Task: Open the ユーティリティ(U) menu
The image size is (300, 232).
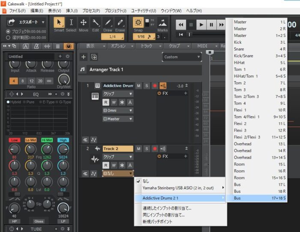Action: tap(144, 11)
